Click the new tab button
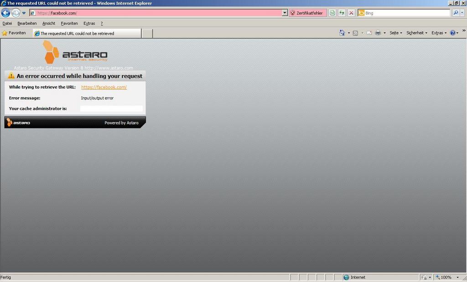 click(x=147, y=34)
